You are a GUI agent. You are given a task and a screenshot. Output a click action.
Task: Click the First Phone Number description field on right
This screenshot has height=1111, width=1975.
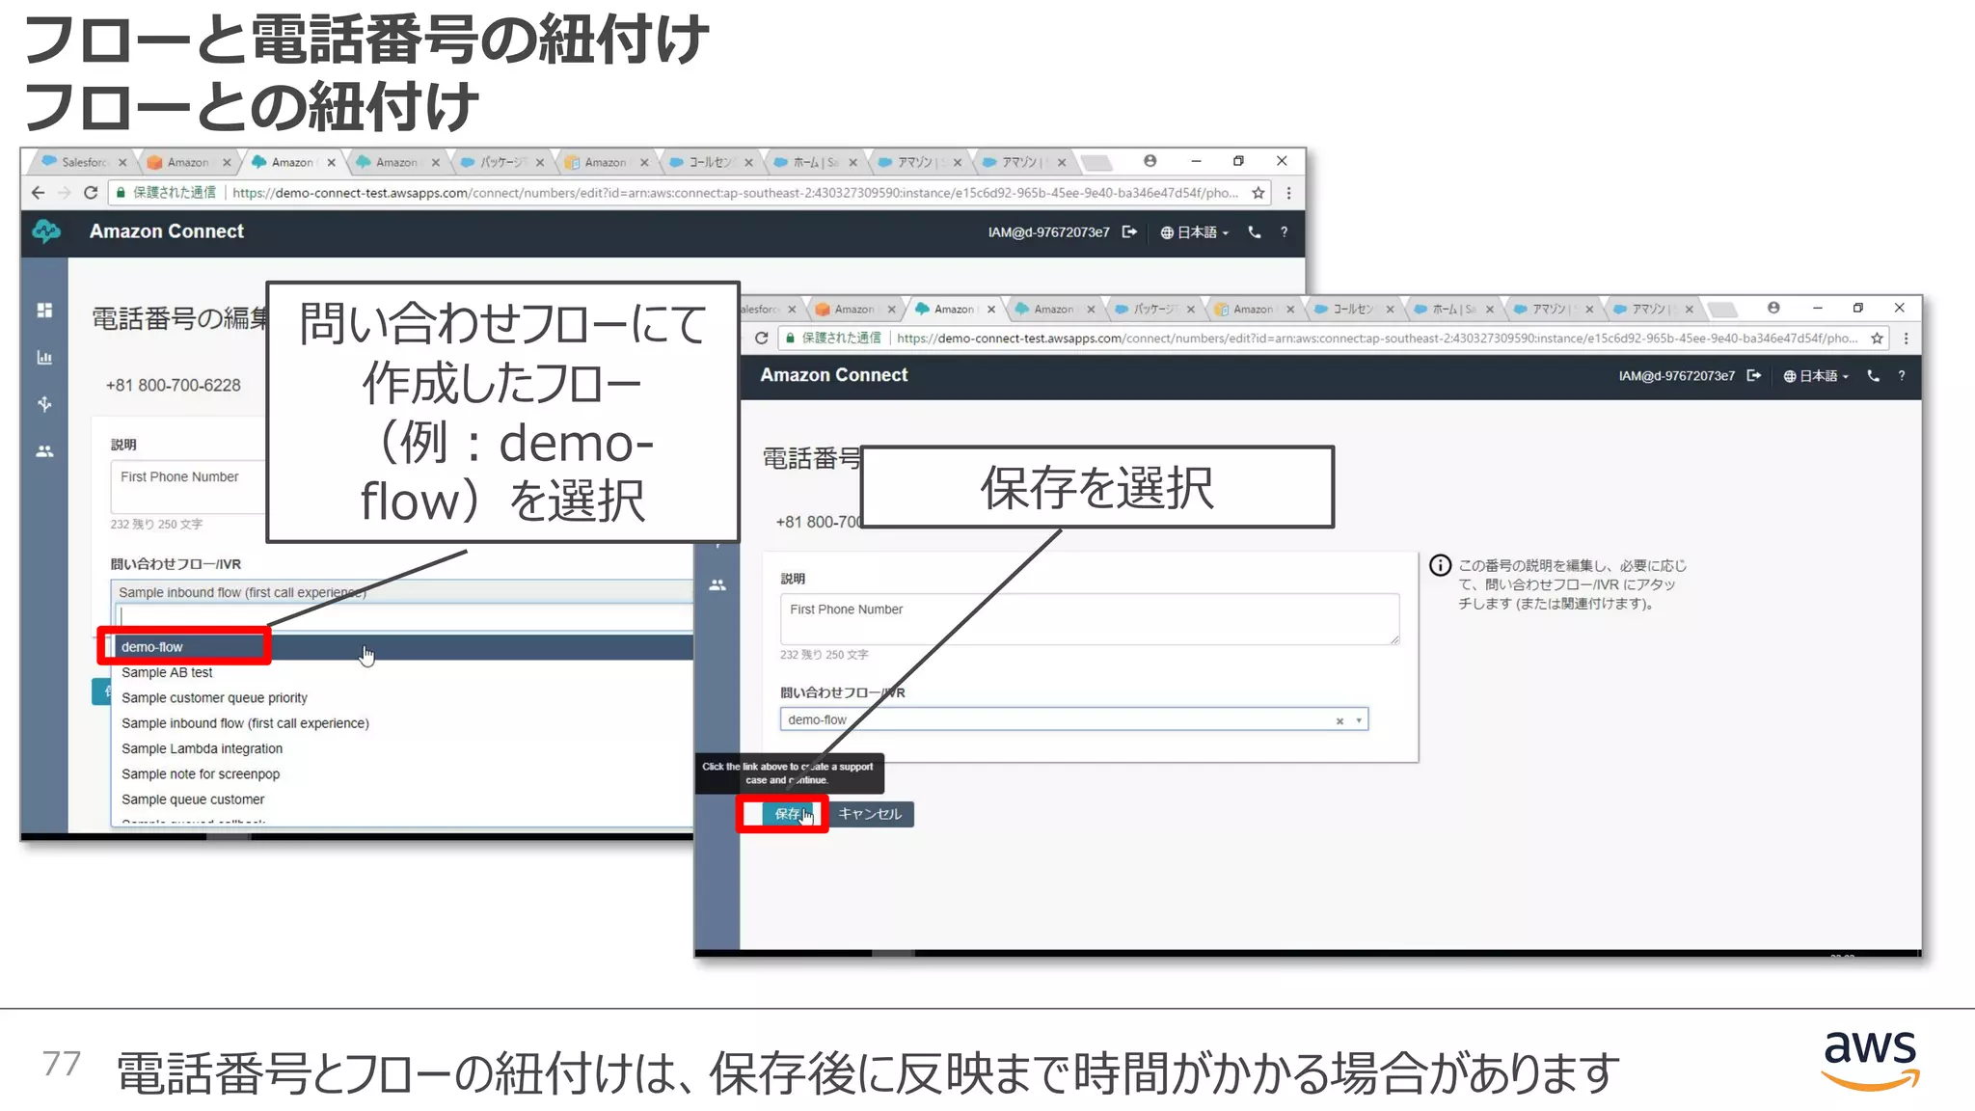[1088, 618]
